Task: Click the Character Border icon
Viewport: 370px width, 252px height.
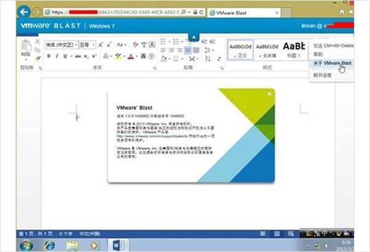Action: point(152,45)
